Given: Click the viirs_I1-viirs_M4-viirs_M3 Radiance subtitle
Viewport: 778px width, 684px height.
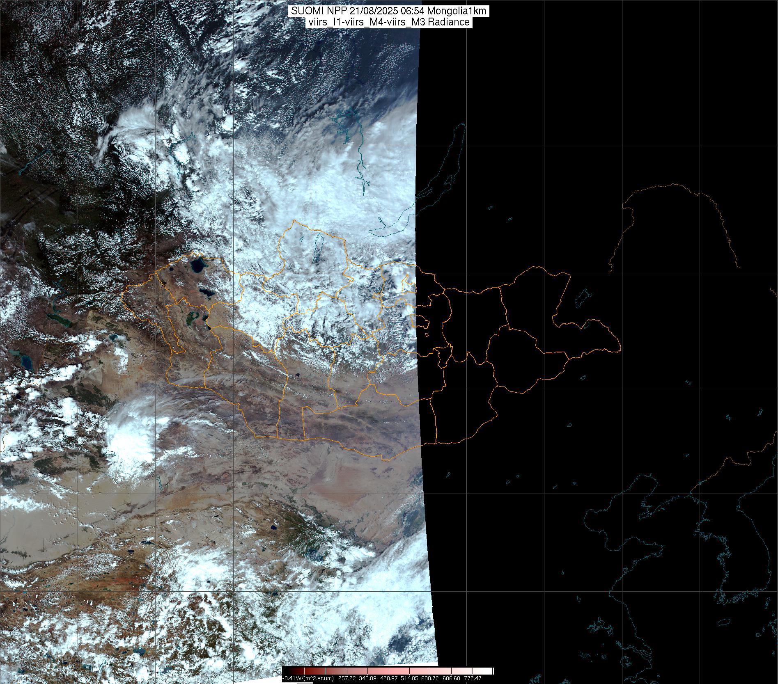Looking at the screenshot, I should 388,22.
